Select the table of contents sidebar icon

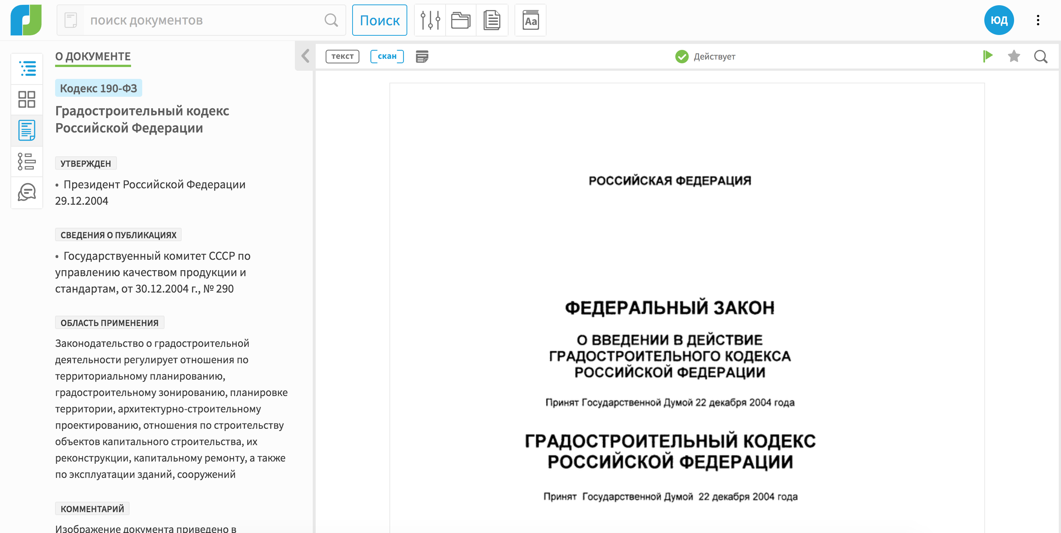(x=27, y=68)
